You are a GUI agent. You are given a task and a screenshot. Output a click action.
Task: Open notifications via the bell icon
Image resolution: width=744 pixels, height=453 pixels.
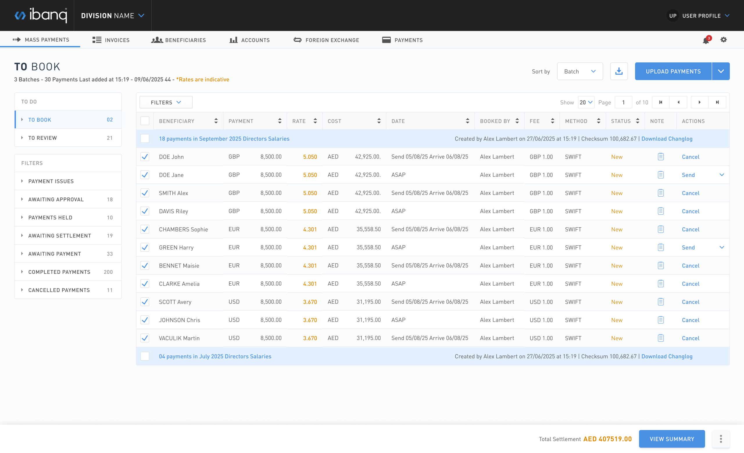(x=706, y=40)
